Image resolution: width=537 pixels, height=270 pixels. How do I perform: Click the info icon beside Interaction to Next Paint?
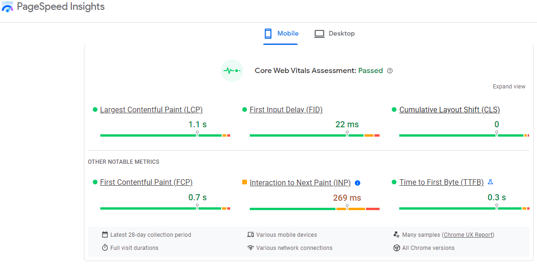[358, 182]
